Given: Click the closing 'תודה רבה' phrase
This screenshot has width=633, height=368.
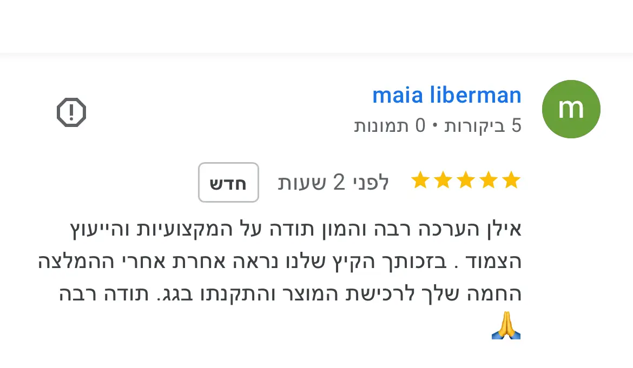Looking at the screenshot, I should tap(104, 294).
